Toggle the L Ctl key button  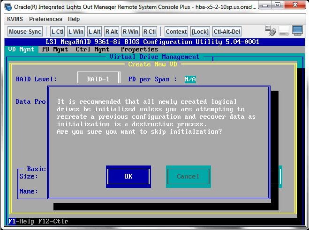point(57,32)
